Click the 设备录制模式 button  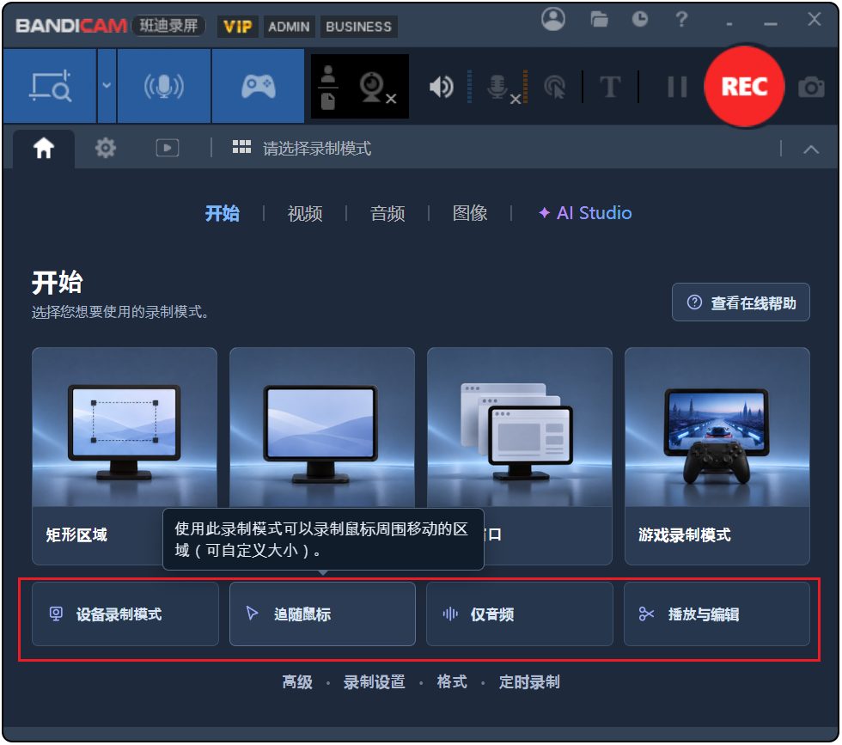(125, 614)
